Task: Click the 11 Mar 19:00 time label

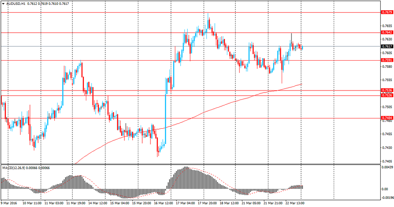Action: tap(76, 203)
